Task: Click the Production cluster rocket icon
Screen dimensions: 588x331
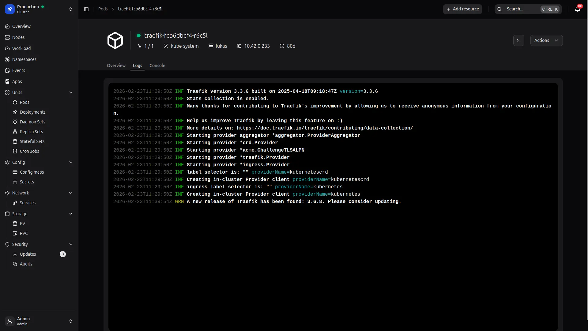Action: [10, 9]
